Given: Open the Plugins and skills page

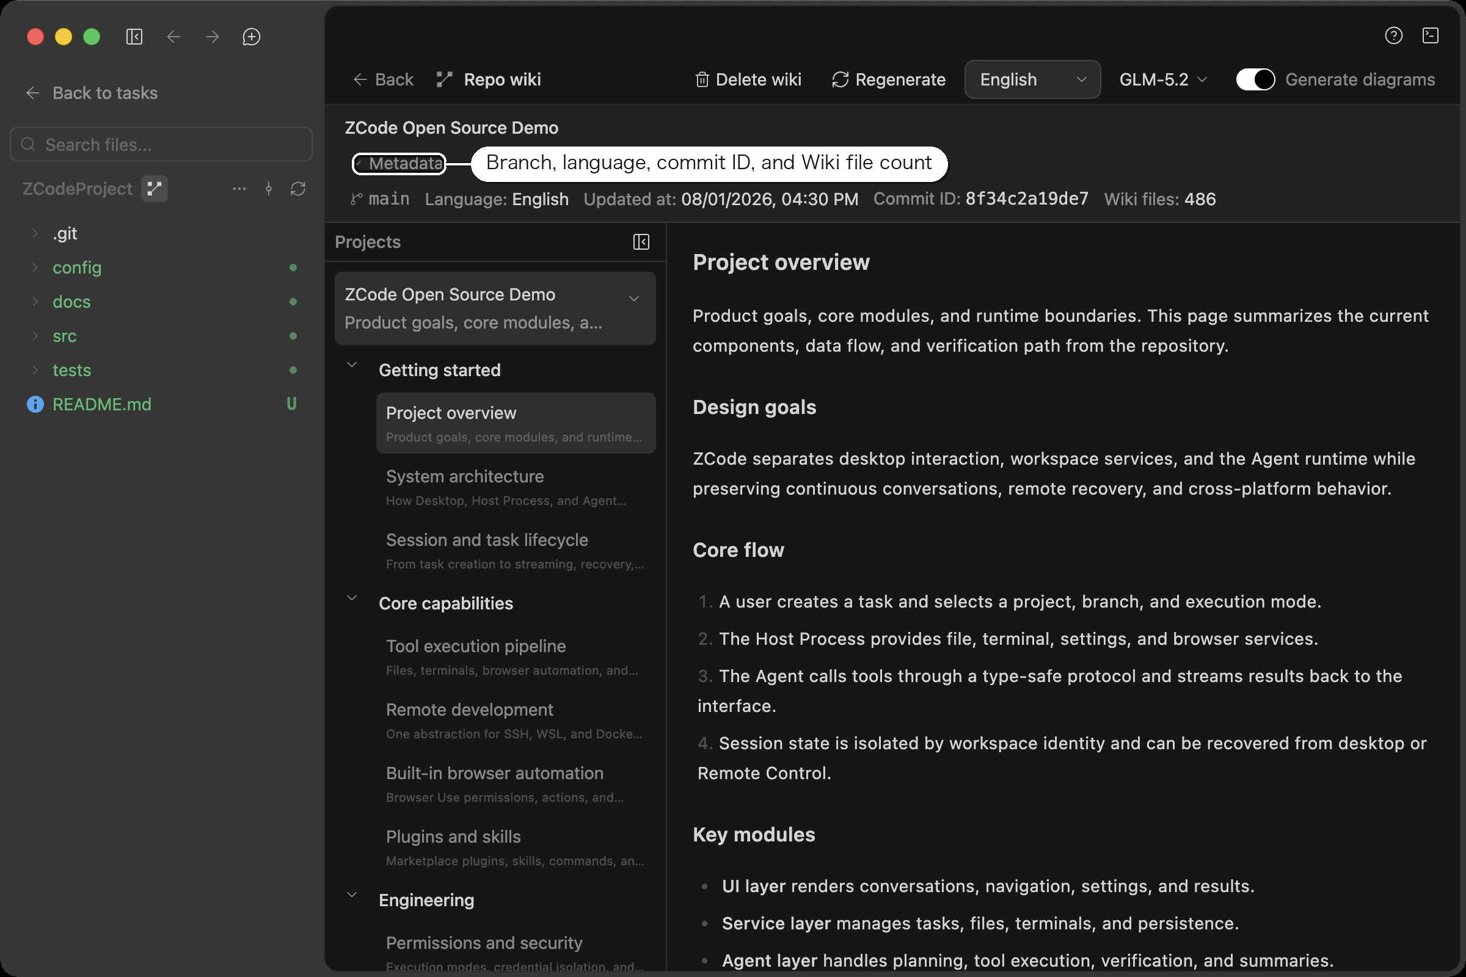Looking at the screenshot, I should [x=516, y=848].
